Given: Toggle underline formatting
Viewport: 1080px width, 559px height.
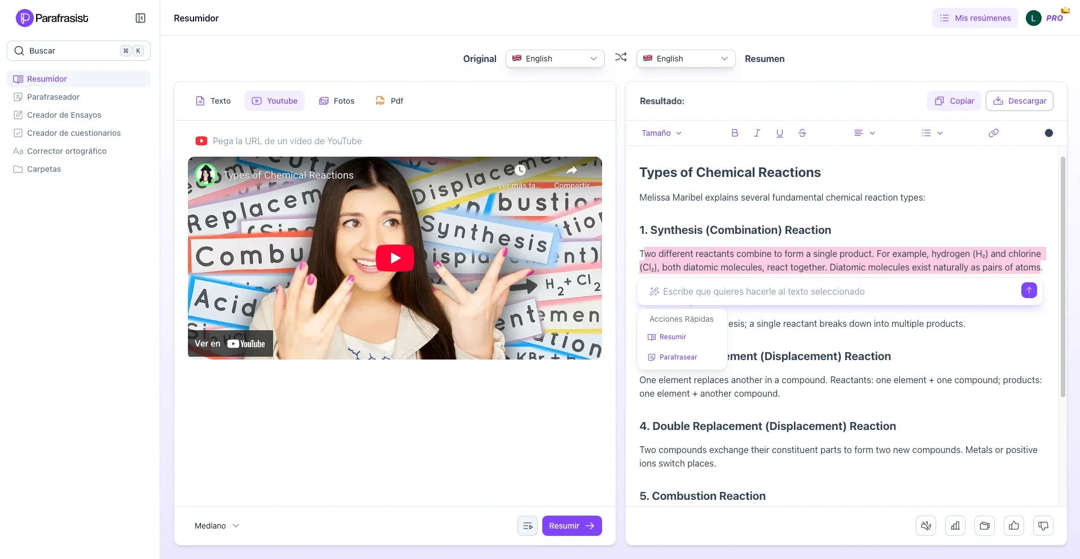Looking at the screenshot, I should (780, 133).
